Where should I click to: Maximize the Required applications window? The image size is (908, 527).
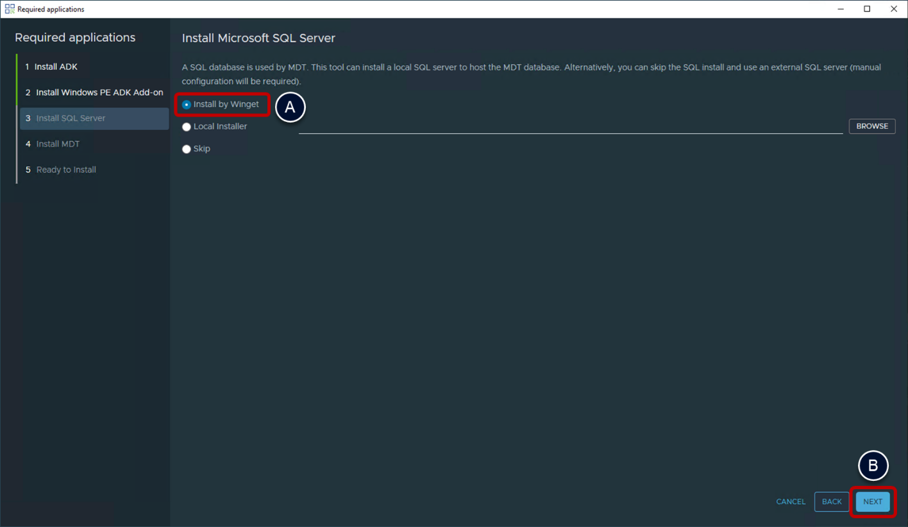867,9
